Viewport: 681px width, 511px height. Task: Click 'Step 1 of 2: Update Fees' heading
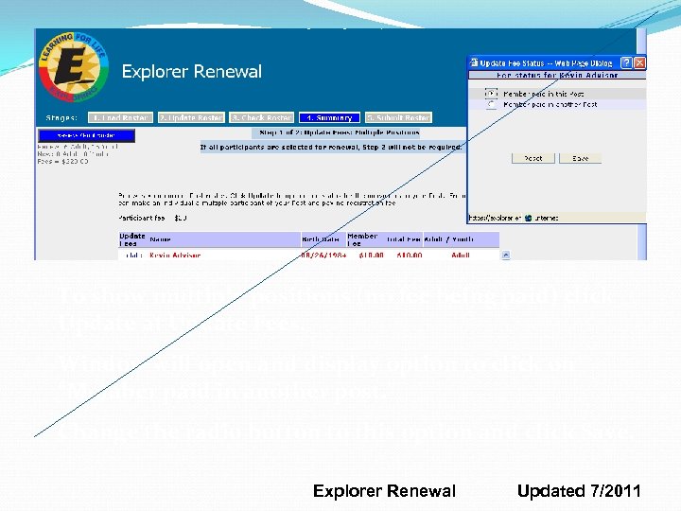[x=340, y=132]
